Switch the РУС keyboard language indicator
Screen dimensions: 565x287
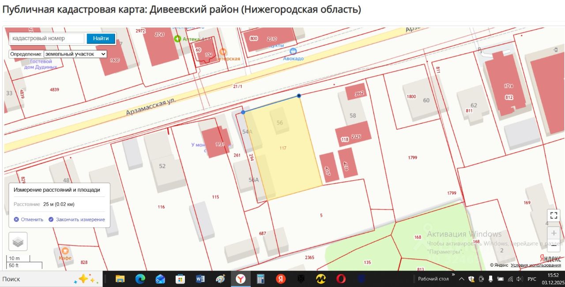tap(532, 279)
